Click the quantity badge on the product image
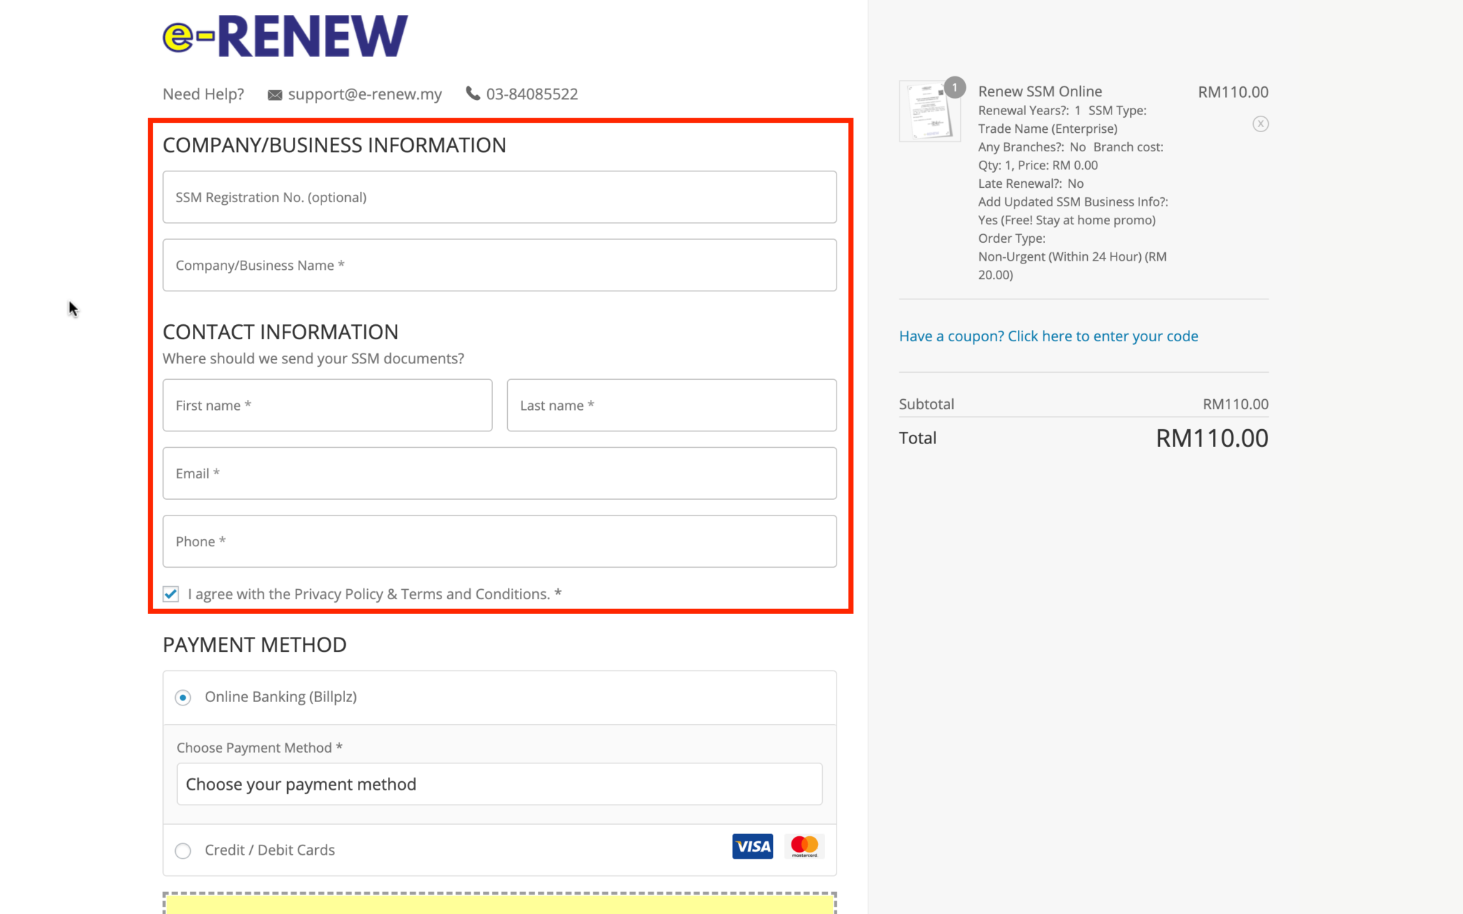 pos(954,87)
